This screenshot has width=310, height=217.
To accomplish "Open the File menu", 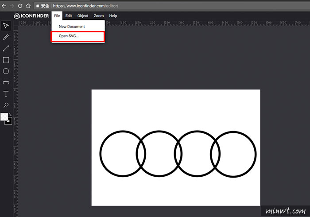I will [57, 16].
